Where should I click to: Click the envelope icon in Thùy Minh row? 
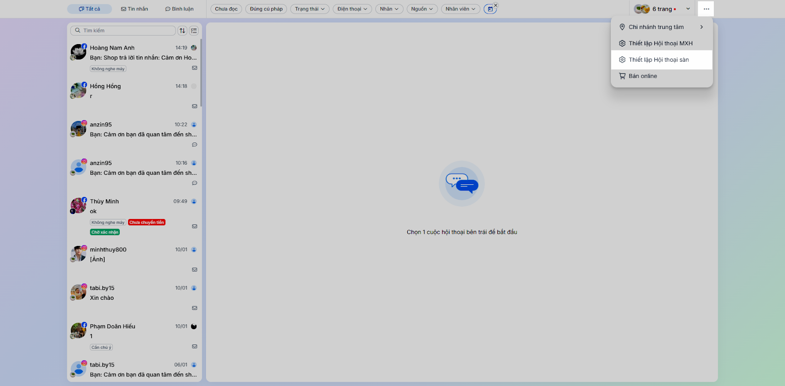pyautogui.click(x=195, y=226)
